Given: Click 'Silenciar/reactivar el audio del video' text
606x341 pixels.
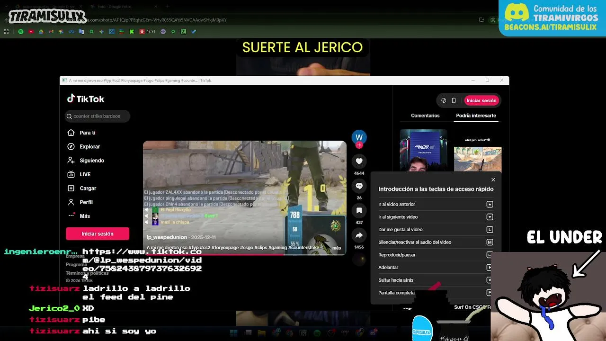Looking at the screenshot, I should point(415,242).
